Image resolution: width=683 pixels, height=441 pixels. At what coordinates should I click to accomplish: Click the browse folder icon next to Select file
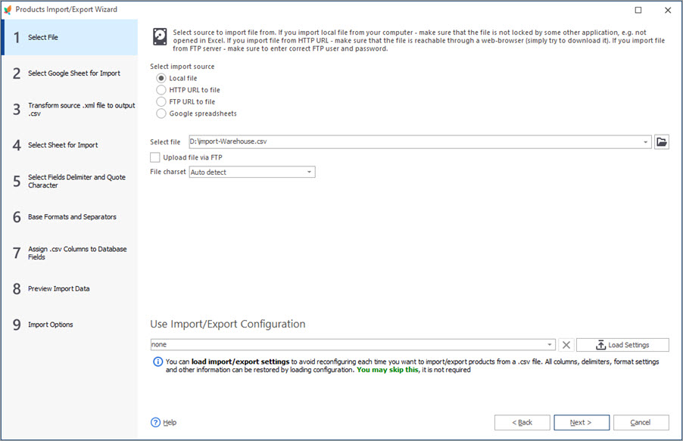pos(661,142)
